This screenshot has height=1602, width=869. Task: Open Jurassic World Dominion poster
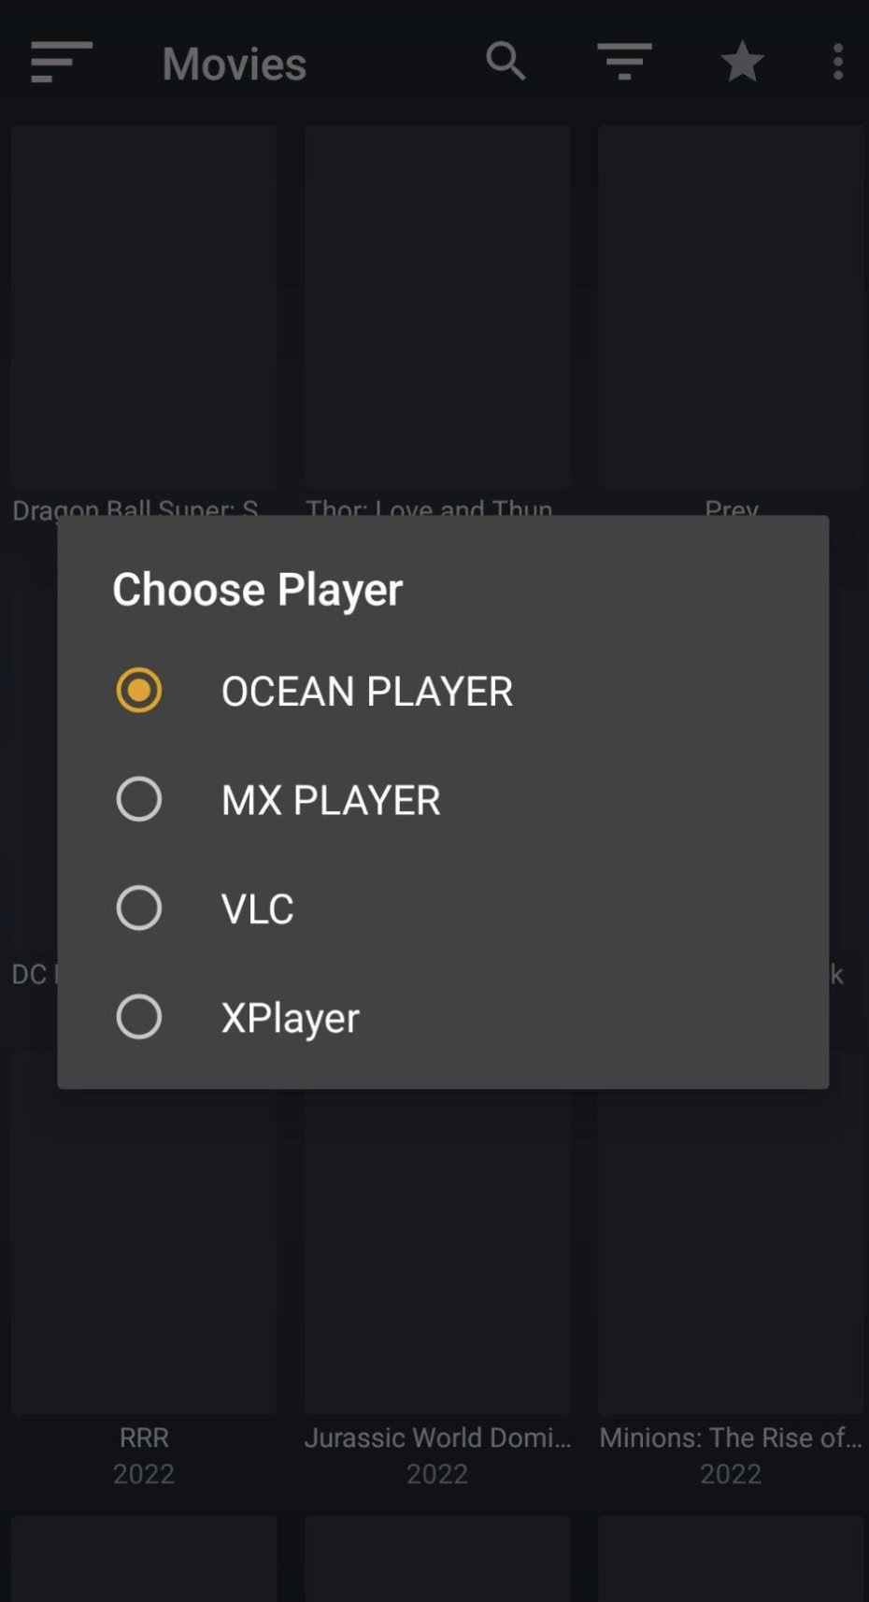pyautogui.click(x=436, y=1243)
